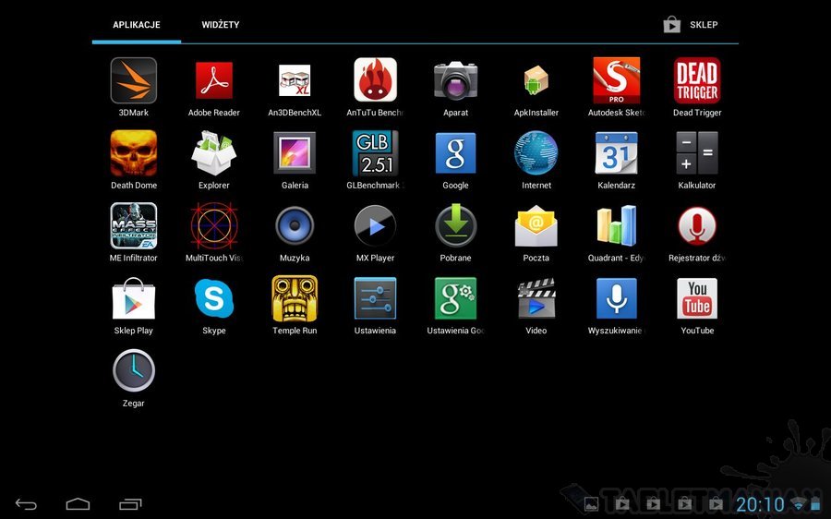Viewport: 831px width, 519px height.
Task: Launch Skype
Action: (x=214, y=298)
